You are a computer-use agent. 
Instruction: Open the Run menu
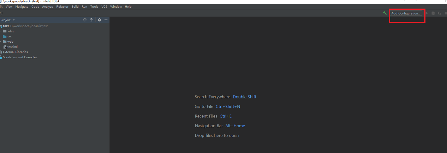click(x=84, y=7)
